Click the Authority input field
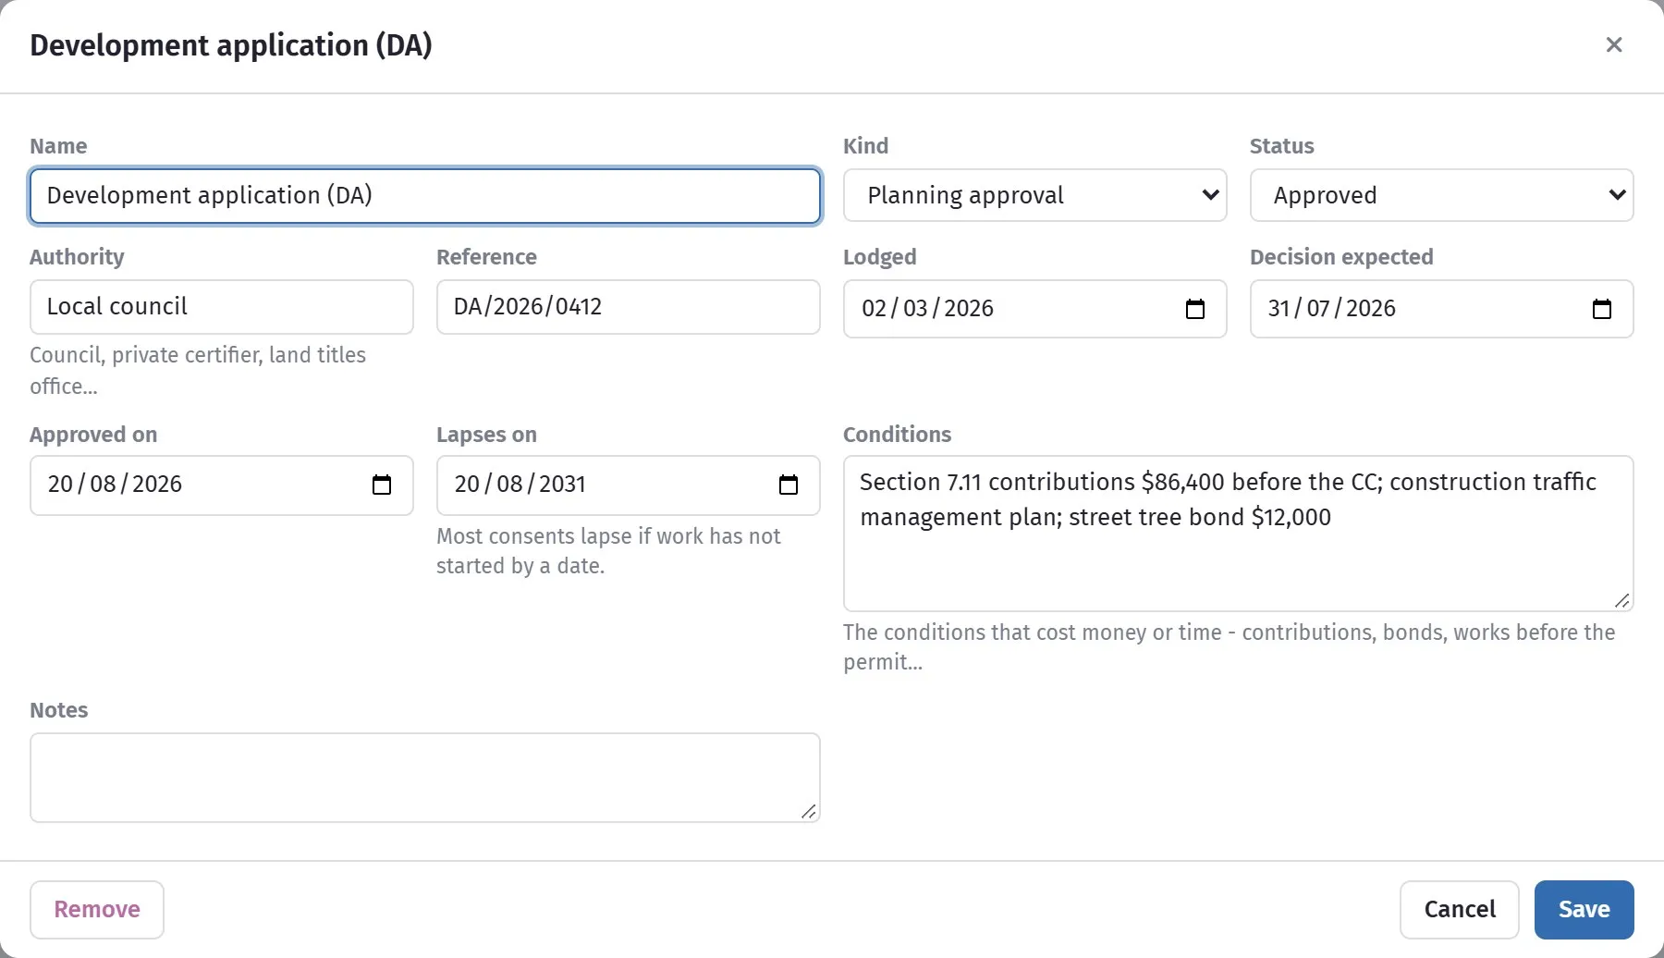 click(221, 307)
